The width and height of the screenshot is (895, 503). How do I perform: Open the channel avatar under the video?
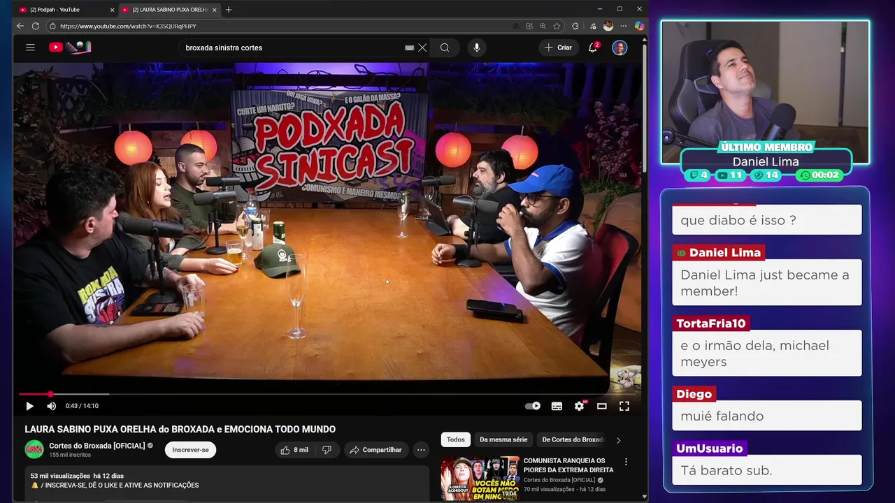(x=34, y=449)
